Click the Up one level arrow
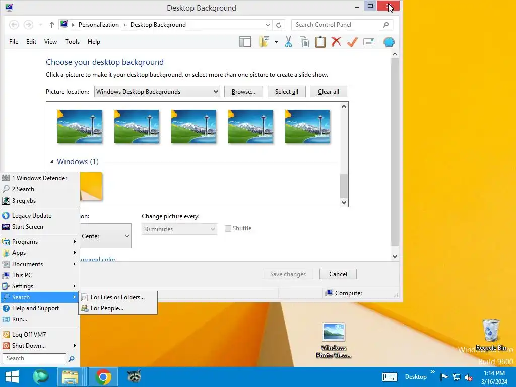 coord(52,25)
